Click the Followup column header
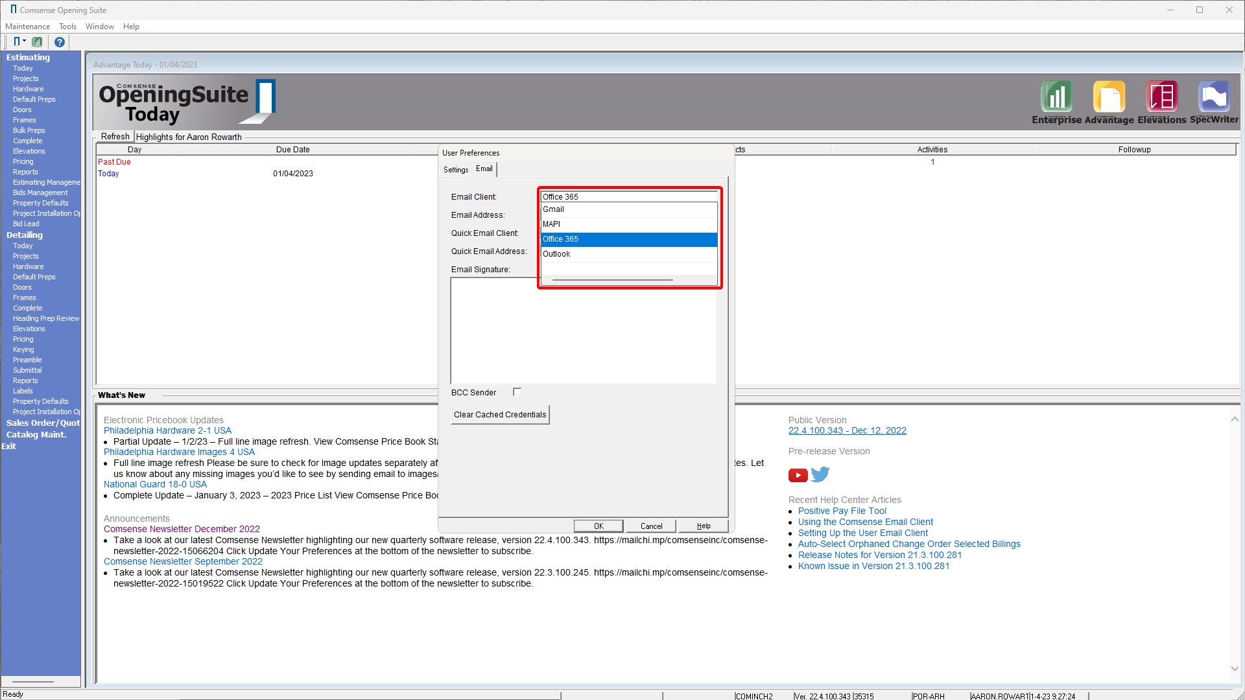The width and height of the screenshot is (1245, 700). (1134, 150)
